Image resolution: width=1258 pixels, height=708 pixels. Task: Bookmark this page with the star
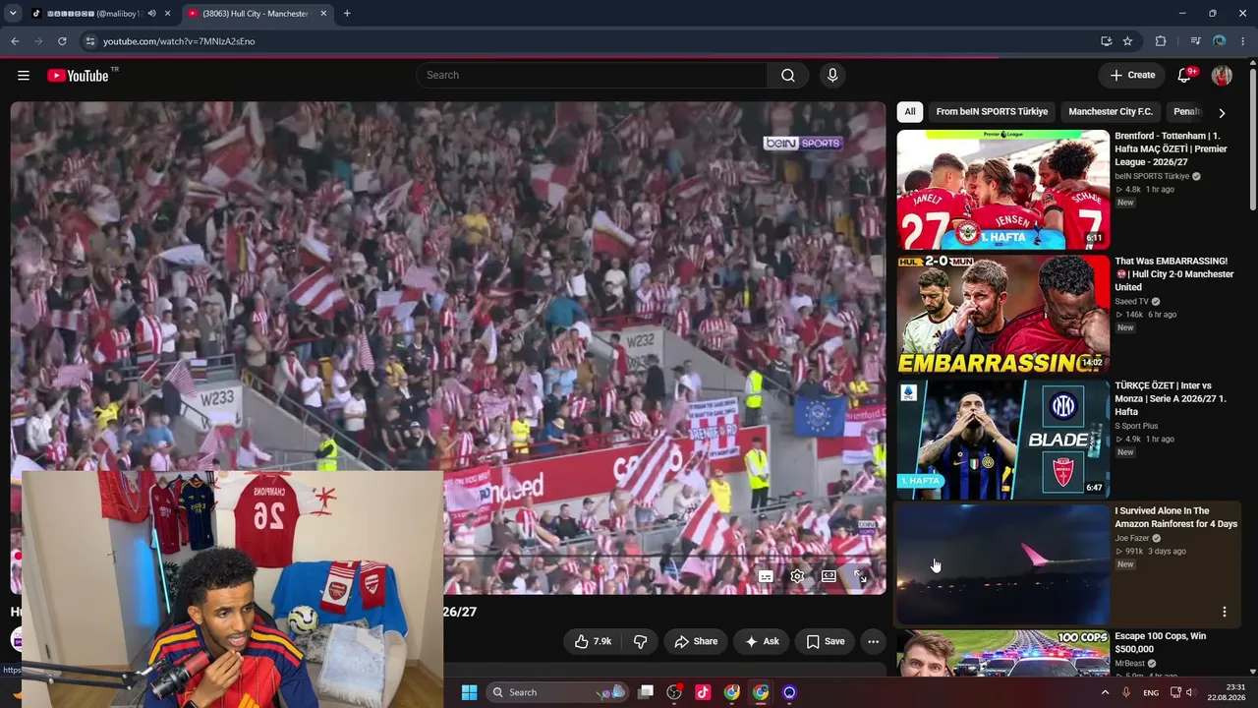point(1127,41)
